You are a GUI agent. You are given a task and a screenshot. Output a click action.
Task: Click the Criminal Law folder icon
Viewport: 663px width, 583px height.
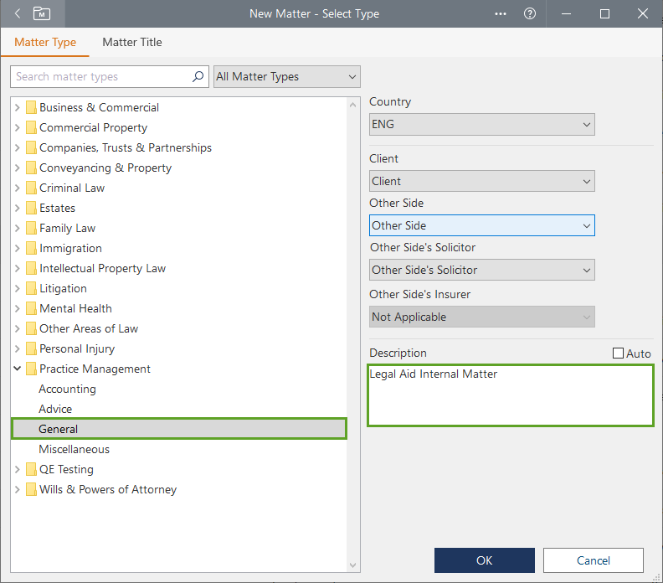pyautogui.click(x=31, y=188)
